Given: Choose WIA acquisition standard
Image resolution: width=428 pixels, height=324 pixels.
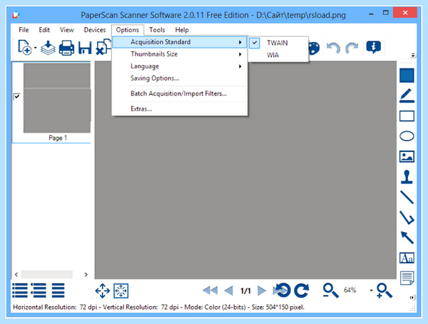Looking at the screenshot, I should click(278, 55).
